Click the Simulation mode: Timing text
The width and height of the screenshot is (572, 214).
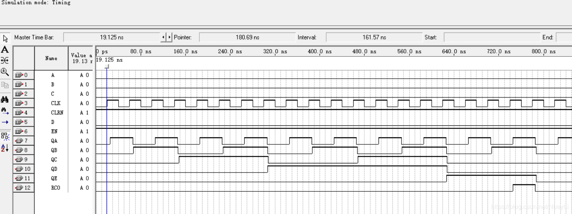coord(36,2)
